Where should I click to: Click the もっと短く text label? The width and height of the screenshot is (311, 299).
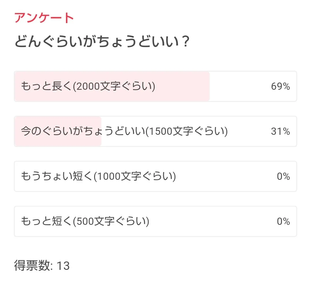pyautogui.click(x=46, y=221)
